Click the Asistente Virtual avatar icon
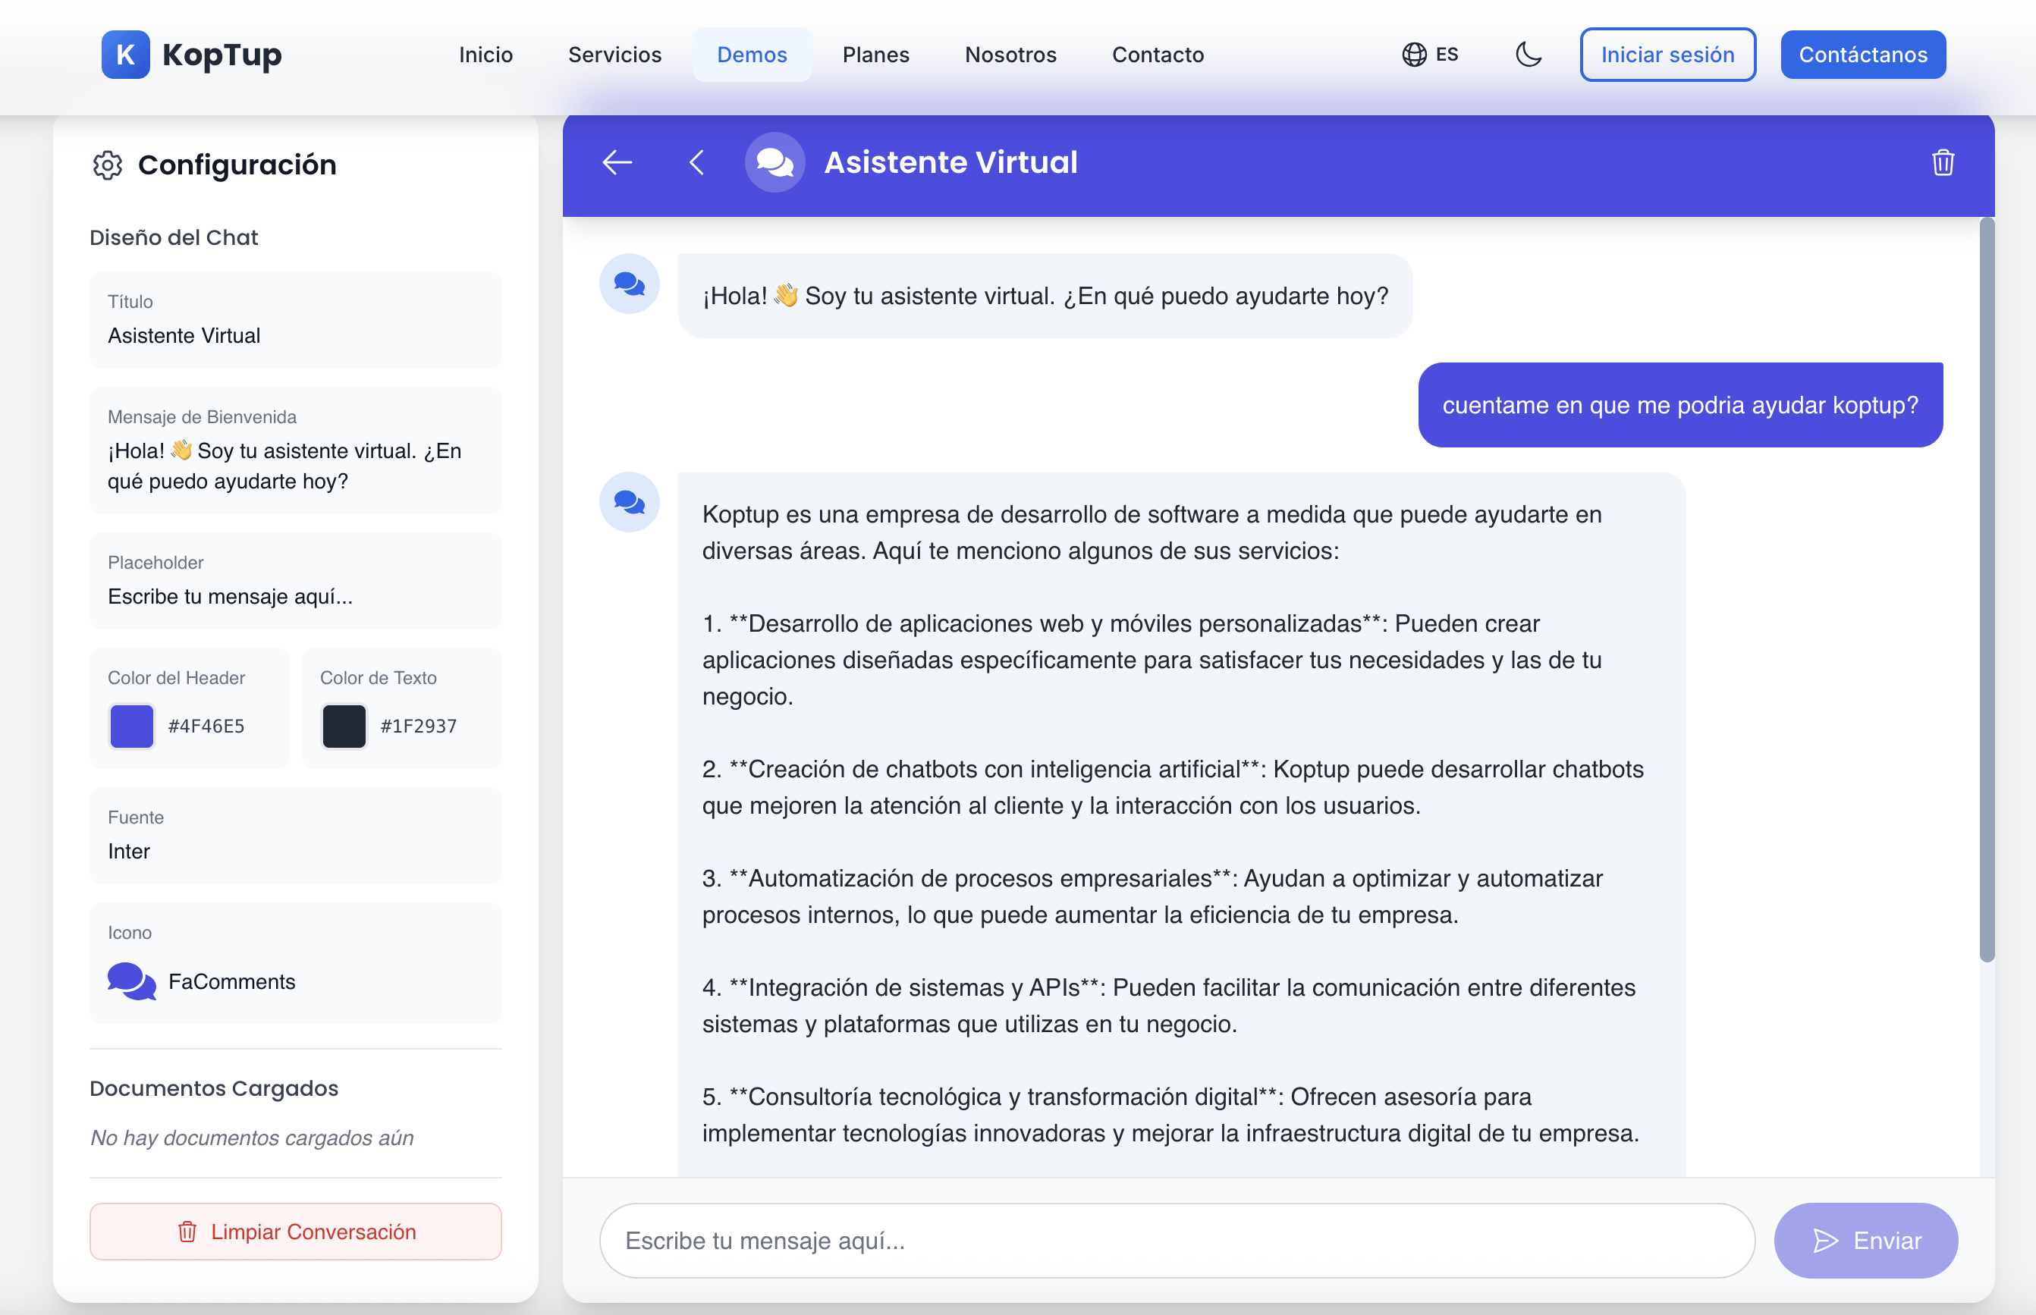 (x=774, y=162)
